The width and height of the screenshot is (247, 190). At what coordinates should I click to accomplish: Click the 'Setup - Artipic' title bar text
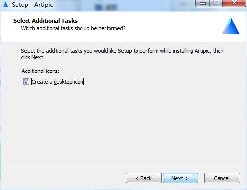pyautogui.click(x=32, y=5)
